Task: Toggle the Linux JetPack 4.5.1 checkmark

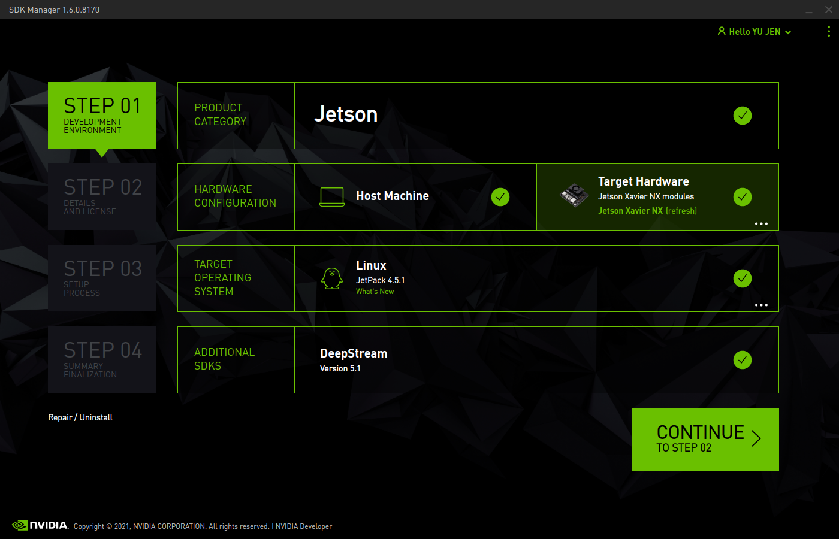Action: [x=743, y=278]
